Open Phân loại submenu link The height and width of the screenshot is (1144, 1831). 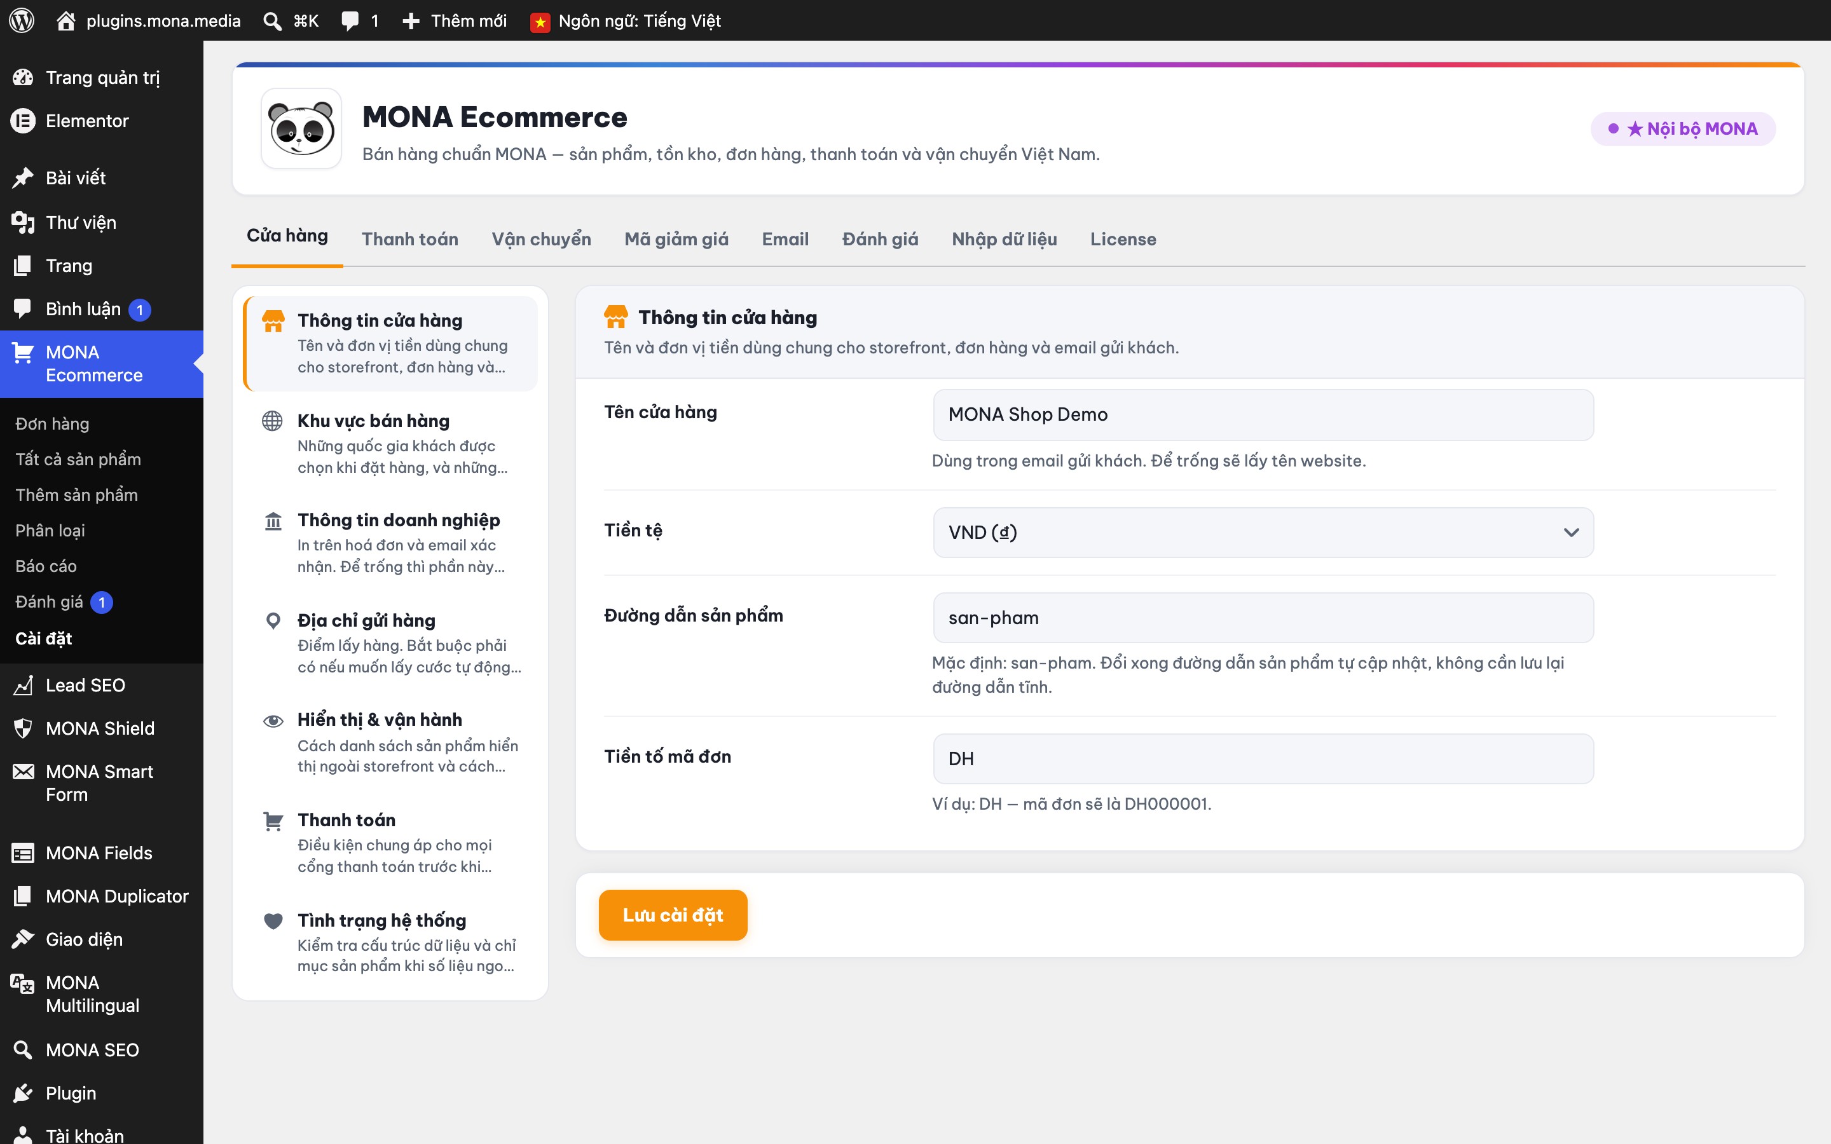click(x=50, y=531)
